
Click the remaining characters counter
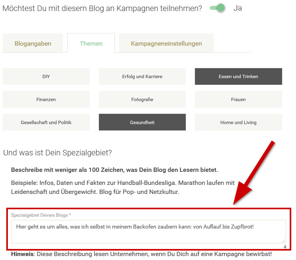coord(285,247)
